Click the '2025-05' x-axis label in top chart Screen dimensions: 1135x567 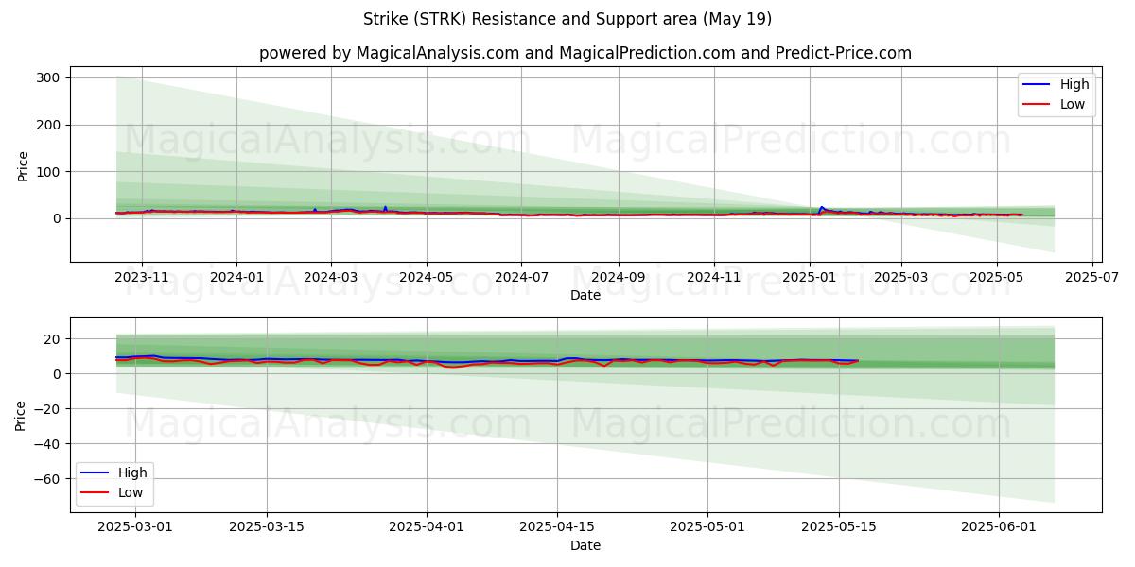pyautogui.click(x=996, y=279)
